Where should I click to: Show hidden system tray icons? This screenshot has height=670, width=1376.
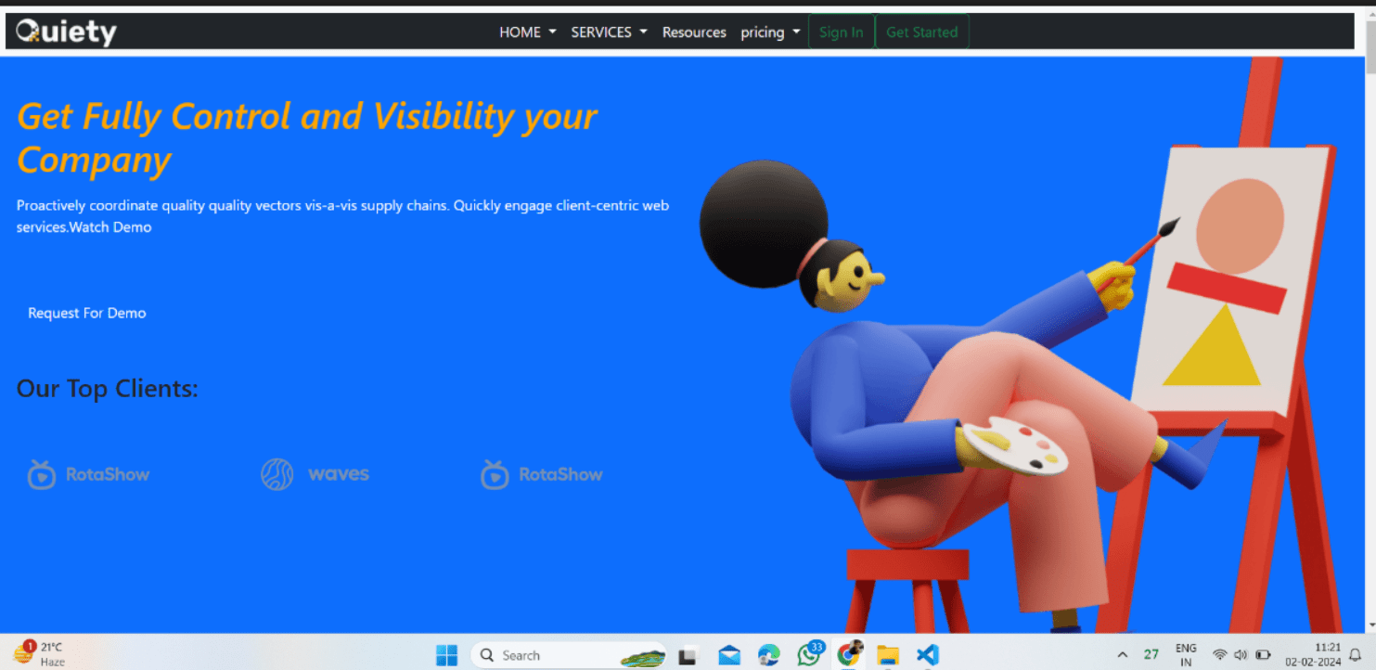1122,654
